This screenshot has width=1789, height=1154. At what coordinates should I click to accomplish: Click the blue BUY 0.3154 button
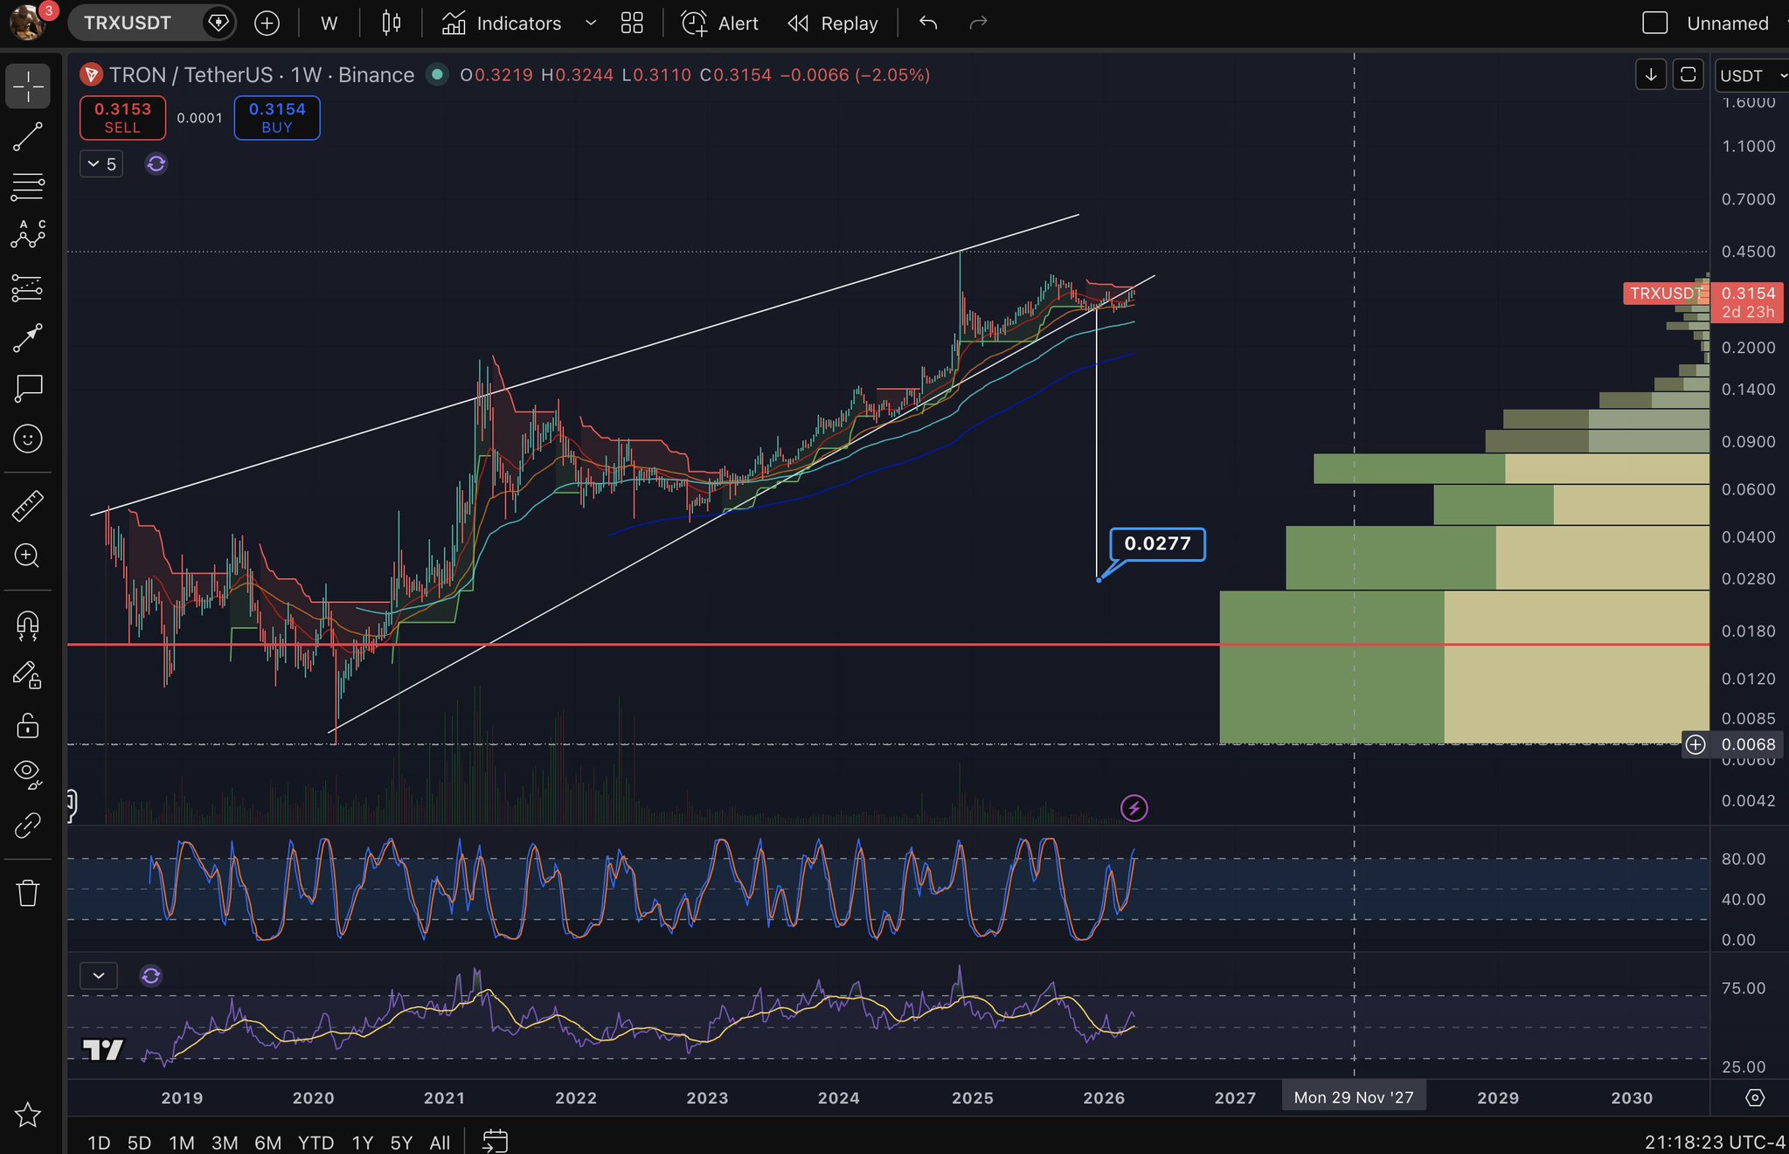pos(276,118)
